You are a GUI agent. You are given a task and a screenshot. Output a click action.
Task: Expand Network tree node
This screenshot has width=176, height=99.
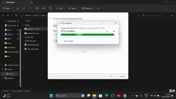pos(2,78)
